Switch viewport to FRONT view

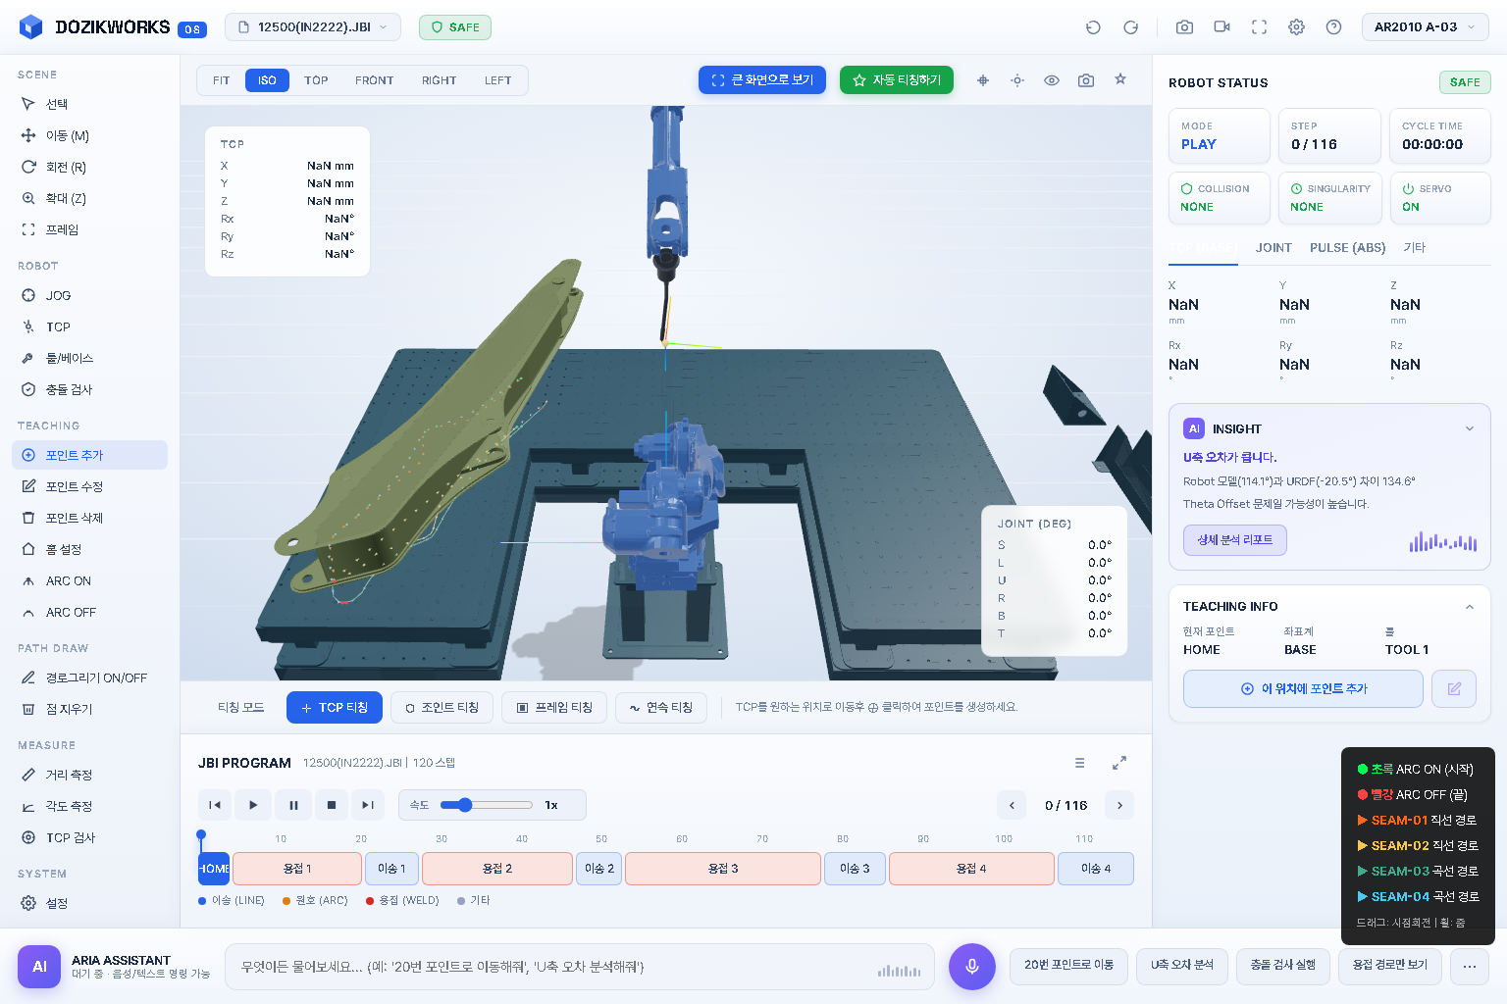(374, 80)
